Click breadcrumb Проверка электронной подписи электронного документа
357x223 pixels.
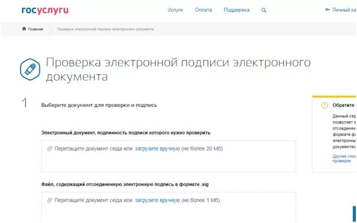[105, 29]
